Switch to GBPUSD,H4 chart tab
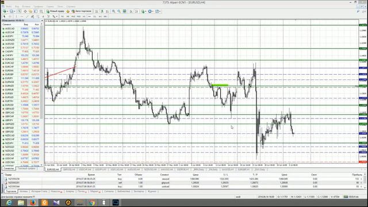Viewport: 368px width, 207px height. pyautogui.click(x=69, y=170)
